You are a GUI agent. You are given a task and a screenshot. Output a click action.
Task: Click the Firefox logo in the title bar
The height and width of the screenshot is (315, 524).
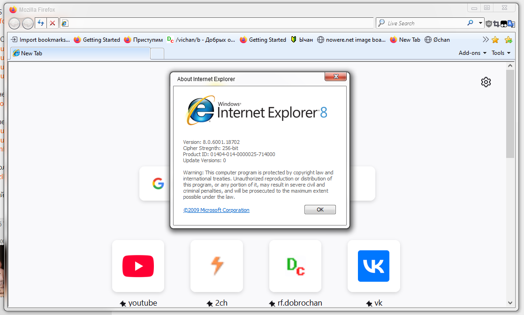13,9
